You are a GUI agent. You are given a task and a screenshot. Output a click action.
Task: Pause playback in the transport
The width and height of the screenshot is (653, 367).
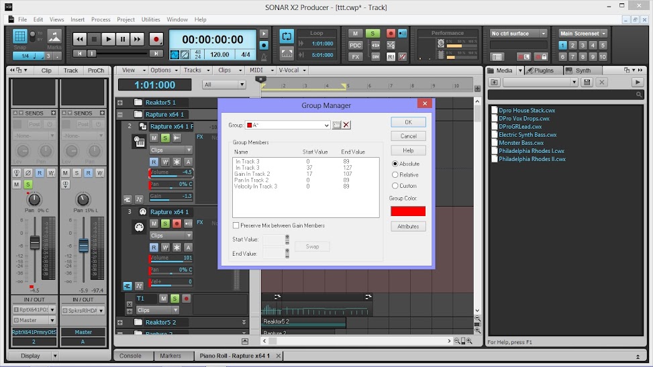pyautogui.click(x=122, y=39)
